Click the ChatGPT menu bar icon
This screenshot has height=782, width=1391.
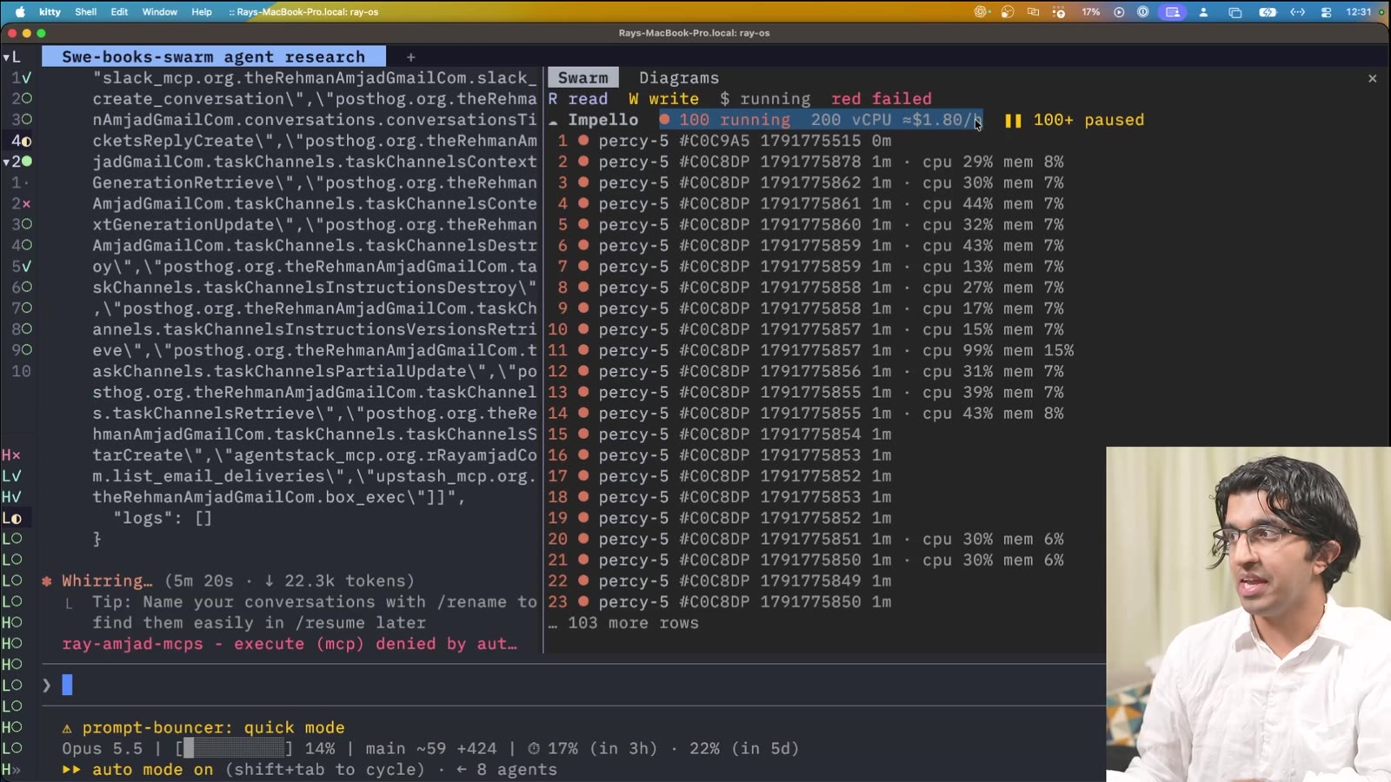pyautogui.click(x=982, y=11)
